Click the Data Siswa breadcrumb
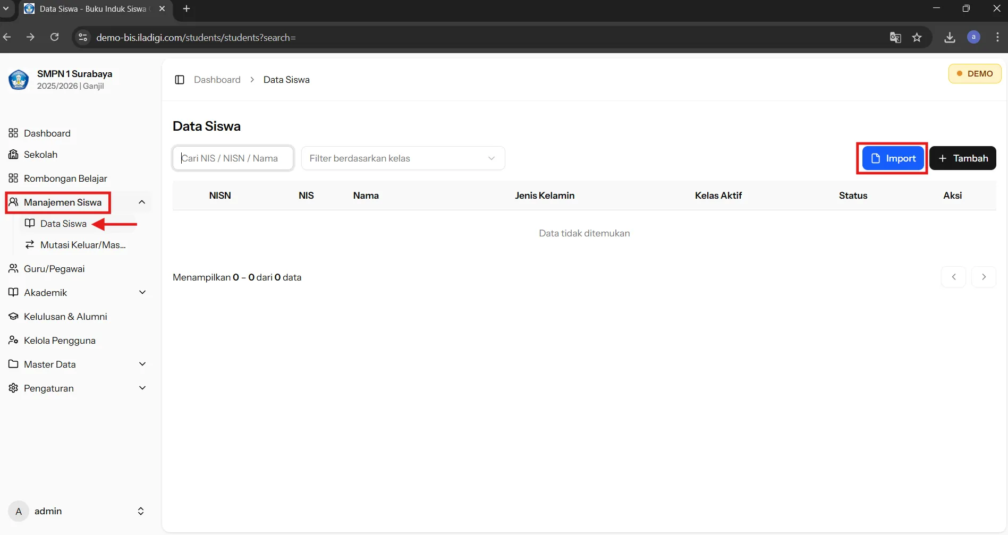Image resolution: width=1008 pixels, height=535 pixels. coord(286,80)
